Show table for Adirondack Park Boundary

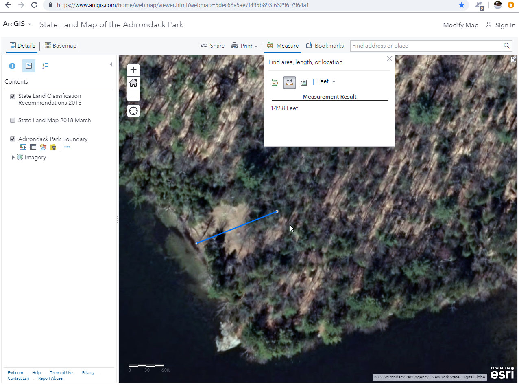click(x=33, y=147)
